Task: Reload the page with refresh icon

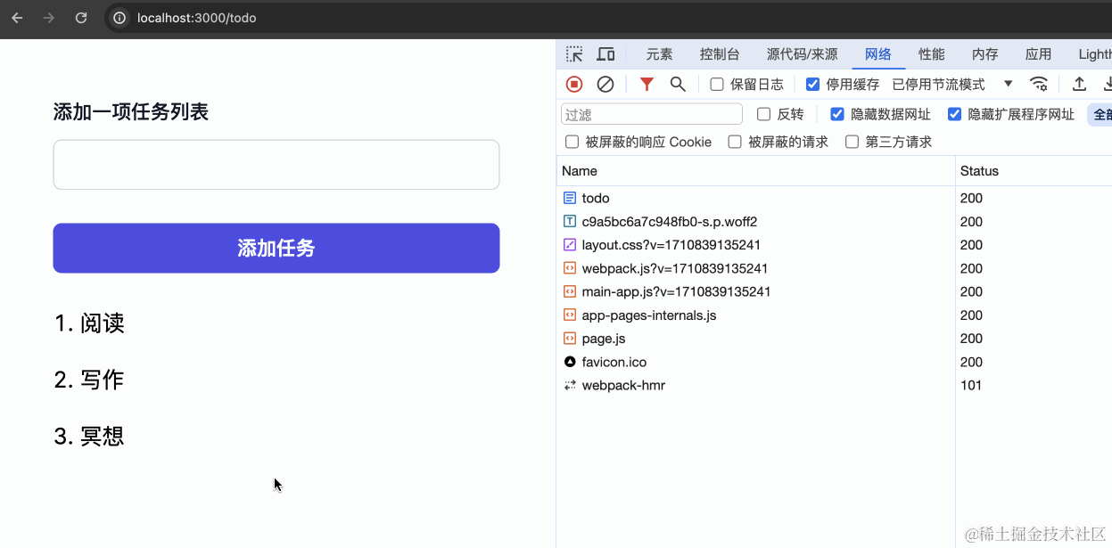Action: [81, 18]
